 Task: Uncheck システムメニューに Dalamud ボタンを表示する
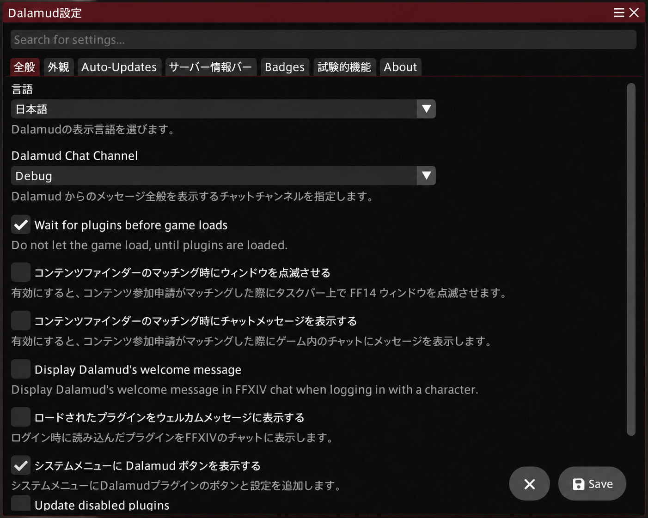(x=21, y=465)
